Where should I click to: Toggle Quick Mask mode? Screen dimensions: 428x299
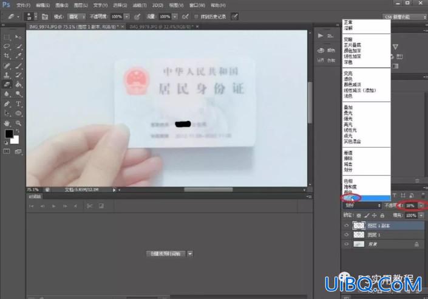pos(7,151)
